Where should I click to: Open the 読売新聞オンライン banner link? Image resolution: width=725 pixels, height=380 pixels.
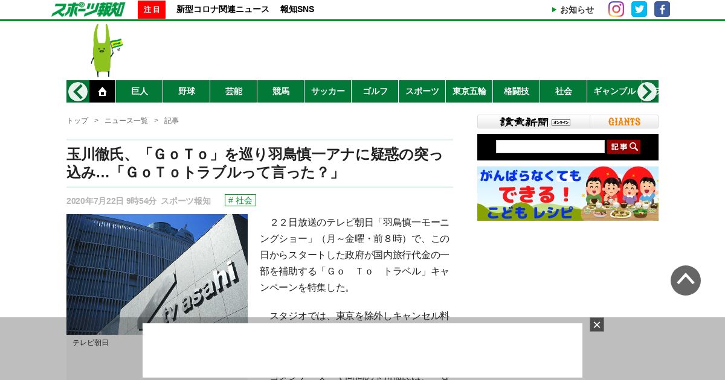pos(534,121)
